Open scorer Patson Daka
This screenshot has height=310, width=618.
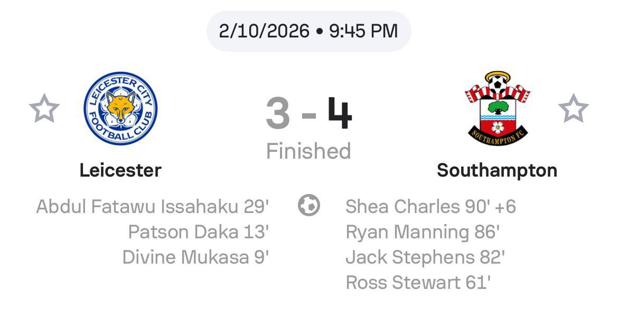199,232
